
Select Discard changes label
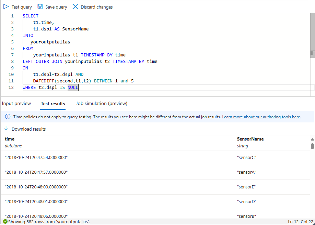point(97,7)
